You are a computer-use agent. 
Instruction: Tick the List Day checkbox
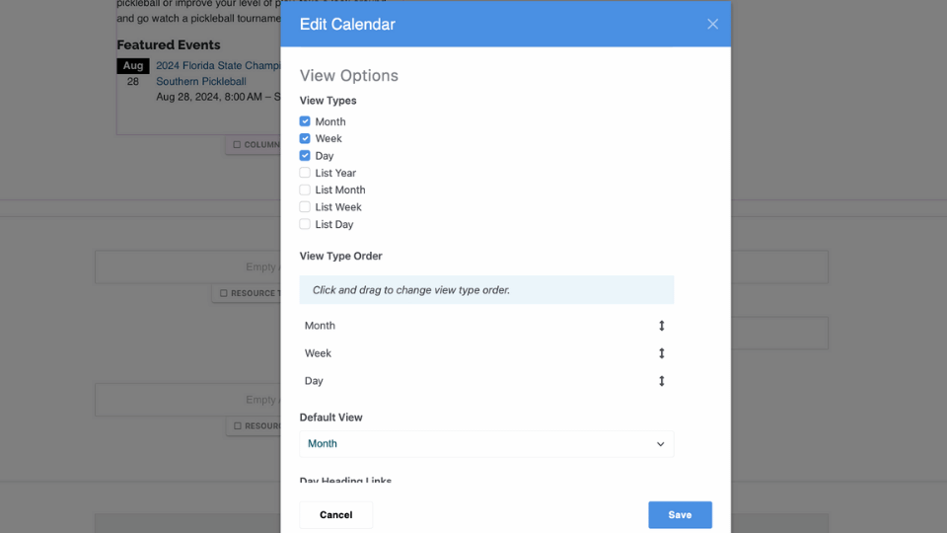[x=305, y=224]
